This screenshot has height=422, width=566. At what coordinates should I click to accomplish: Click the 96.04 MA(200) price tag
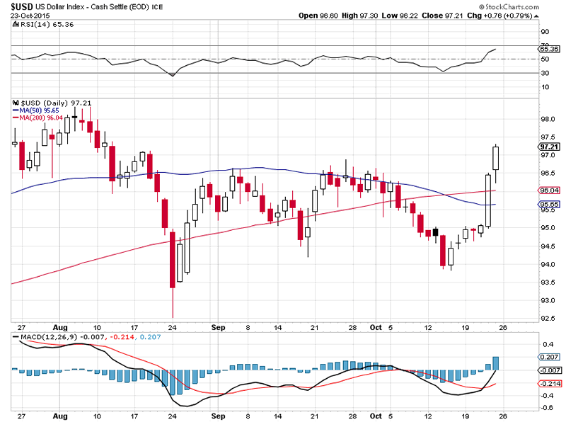[549, 190]
